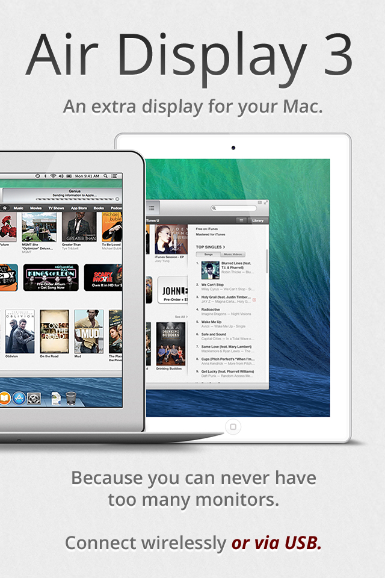Open the Oblivion movie poster

(19, 331)
